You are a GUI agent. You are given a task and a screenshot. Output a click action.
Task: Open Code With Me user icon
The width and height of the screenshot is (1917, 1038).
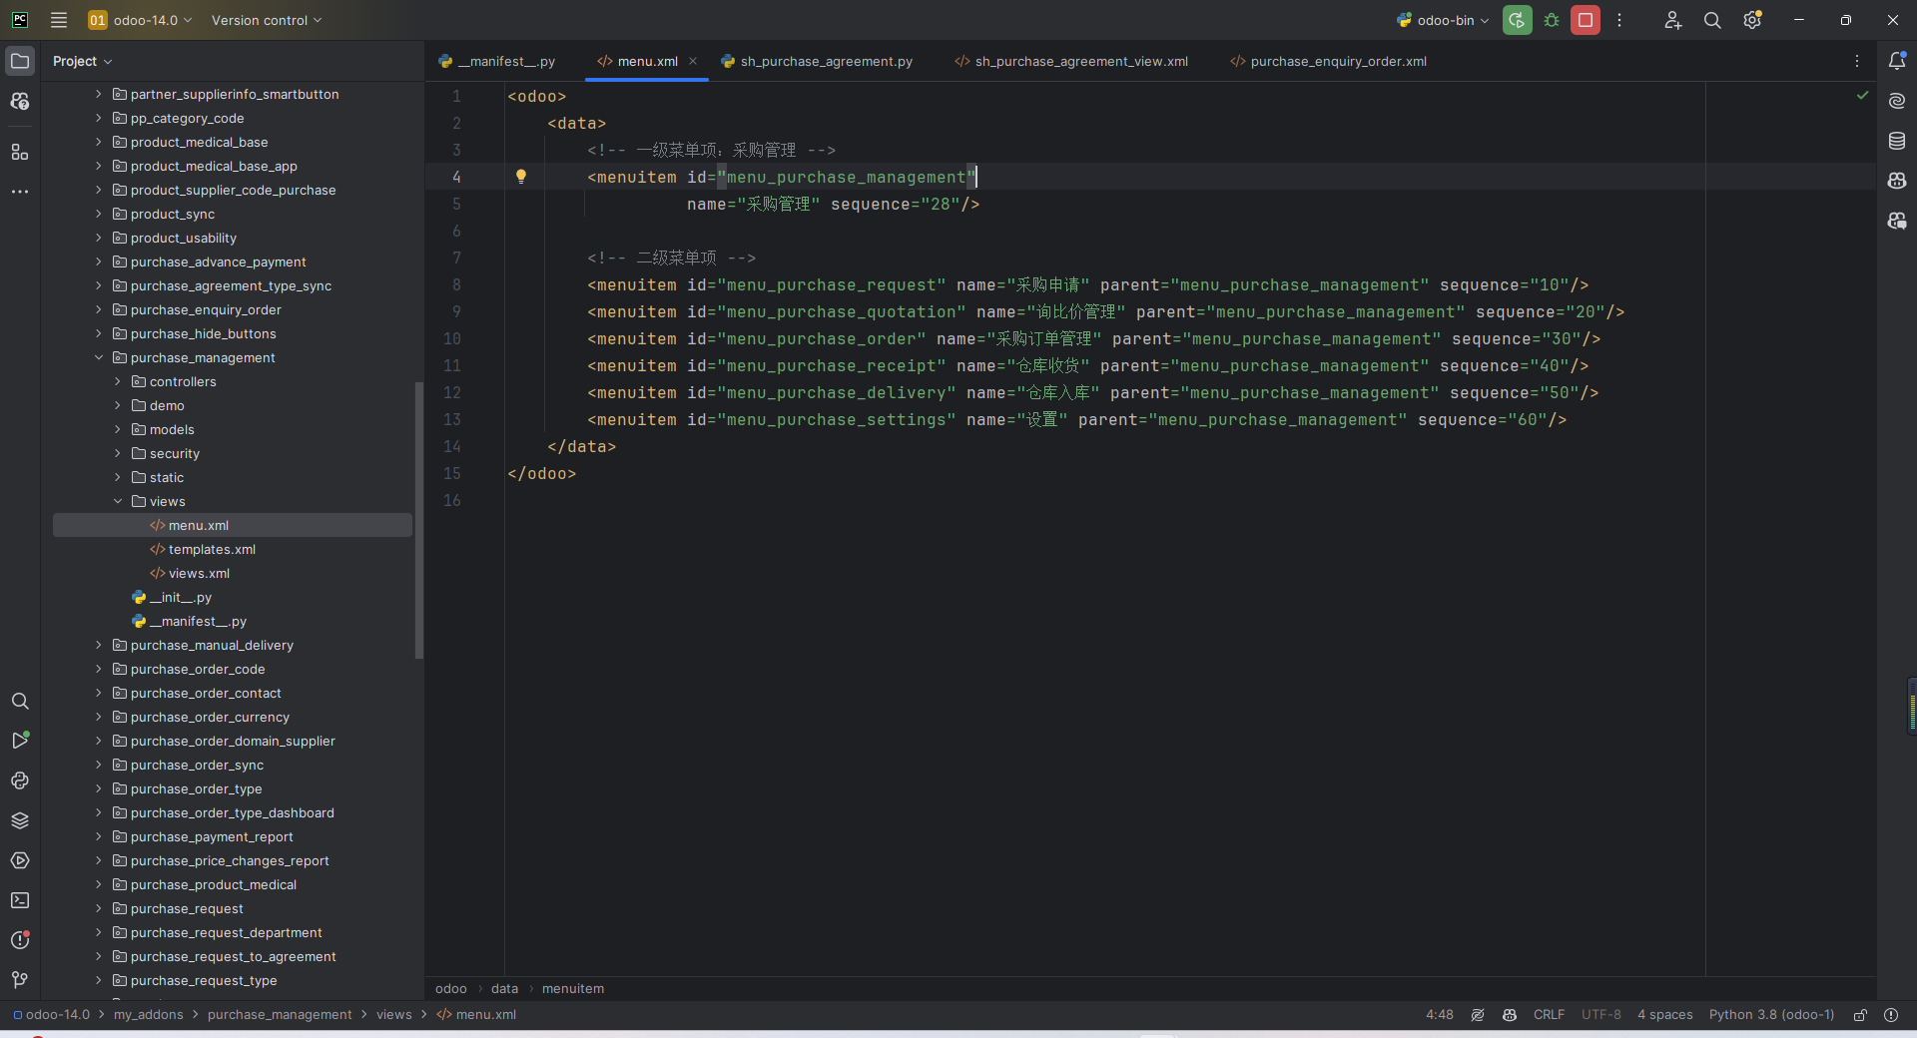pyautogui.click(x=1673, y=20)
